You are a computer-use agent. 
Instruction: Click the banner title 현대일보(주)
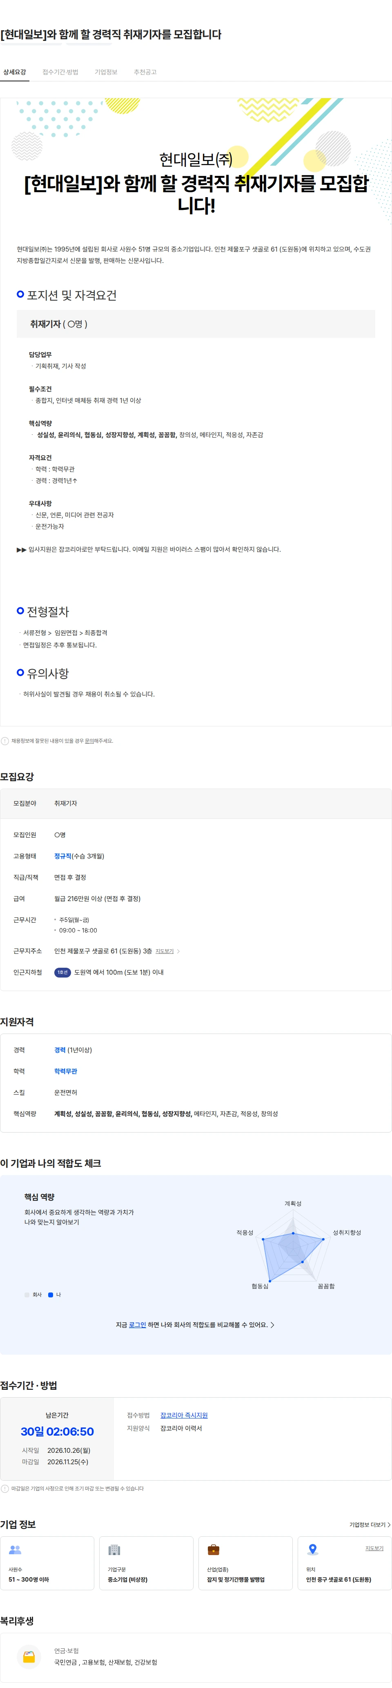point(196,159)
